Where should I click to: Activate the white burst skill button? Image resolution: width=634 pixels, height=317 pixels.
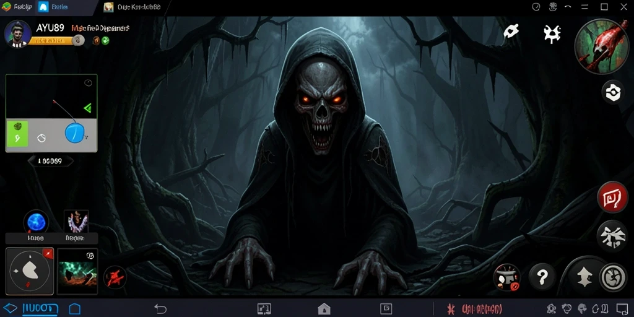[613, 236]
